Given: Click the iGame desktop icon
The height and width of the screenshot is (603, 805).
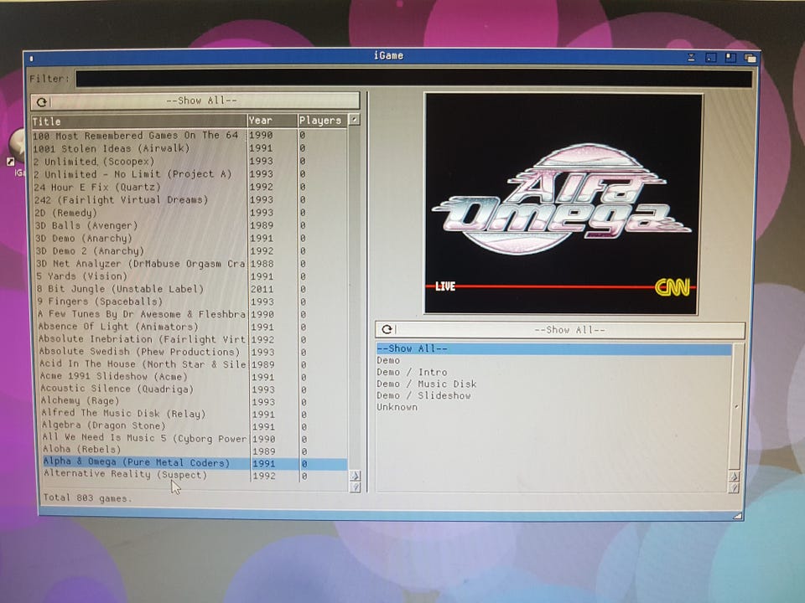Looking at the screenshot, I should tap(18, 152).
